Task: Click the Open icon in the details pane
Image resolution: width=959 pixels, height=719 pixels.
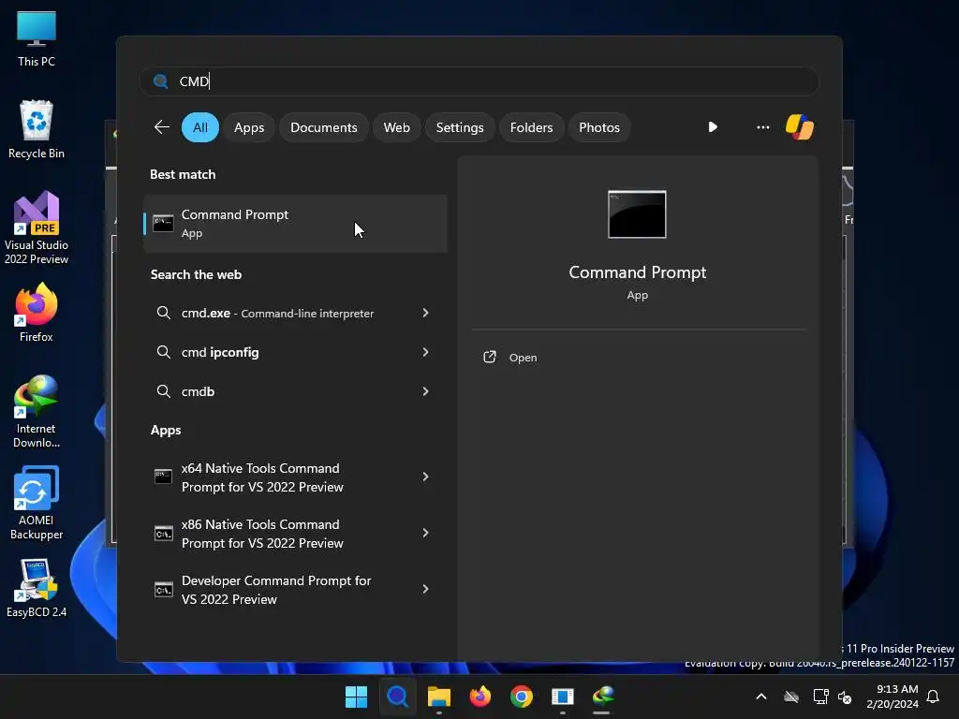Action: (489, 357)
